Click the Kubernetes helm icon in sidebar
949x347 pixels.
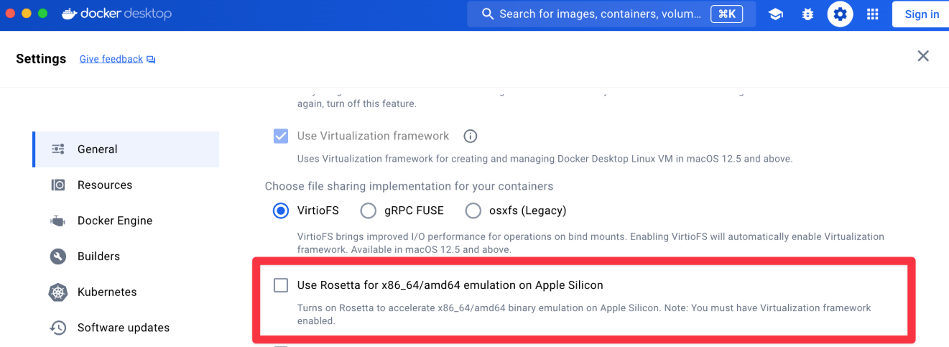click(58, 292)
